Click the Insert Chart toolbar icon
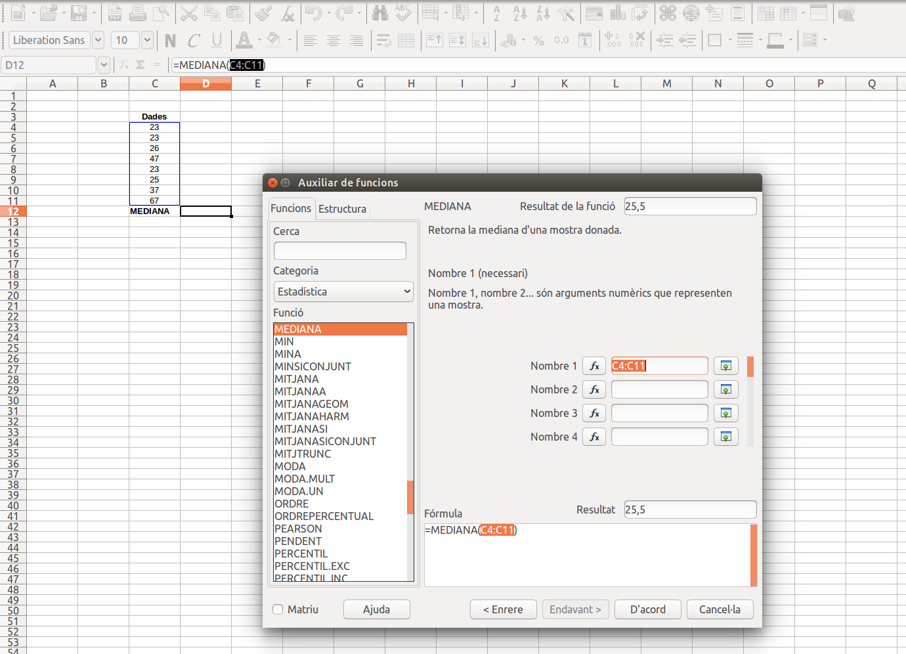Screen dimensions: 906x654 [x=618, y=13]
